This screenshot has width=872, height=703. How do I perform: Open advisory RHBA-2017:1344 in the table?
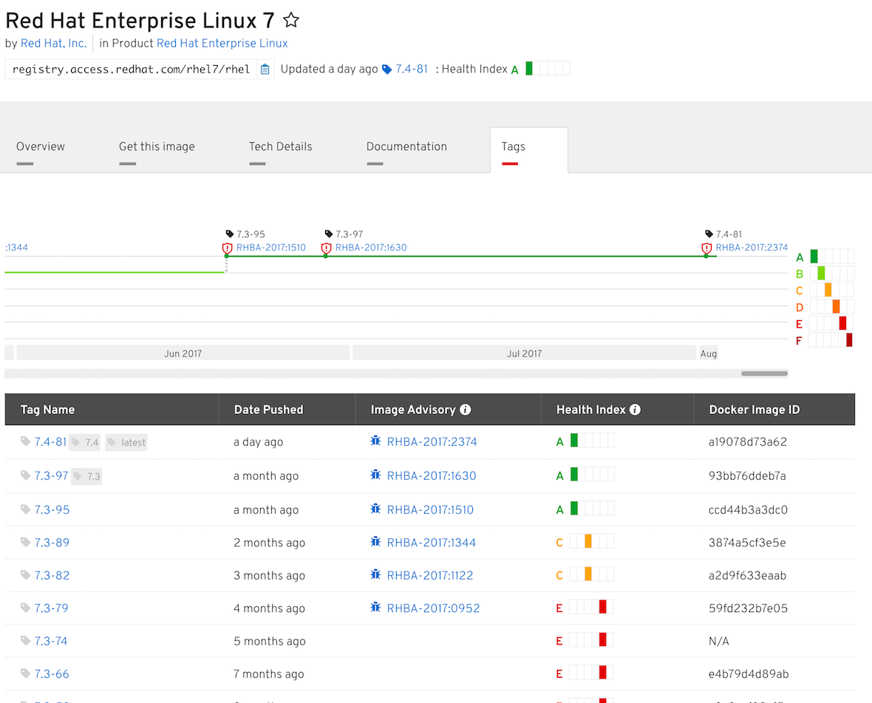[431, 543]
